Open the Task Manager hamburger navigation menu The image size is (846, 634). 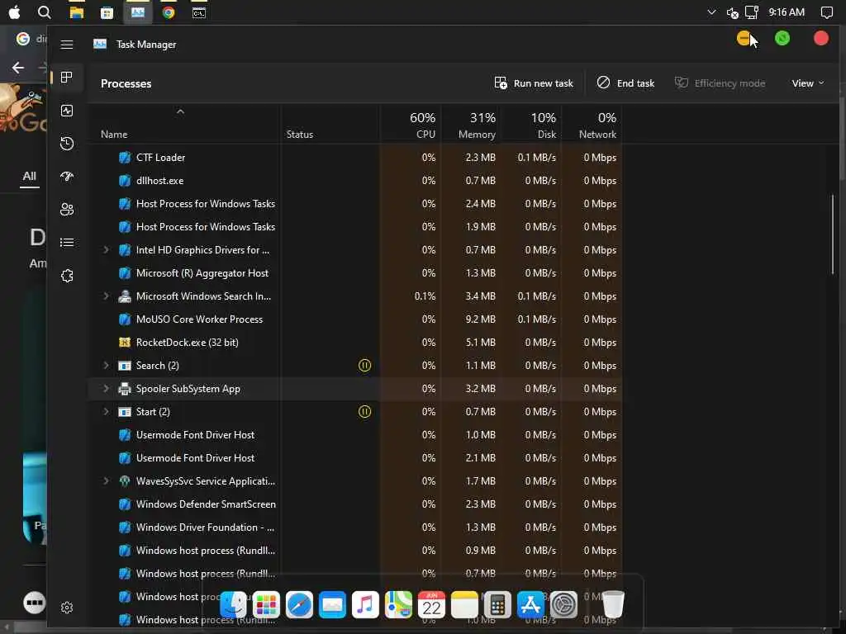pos(66,45)
